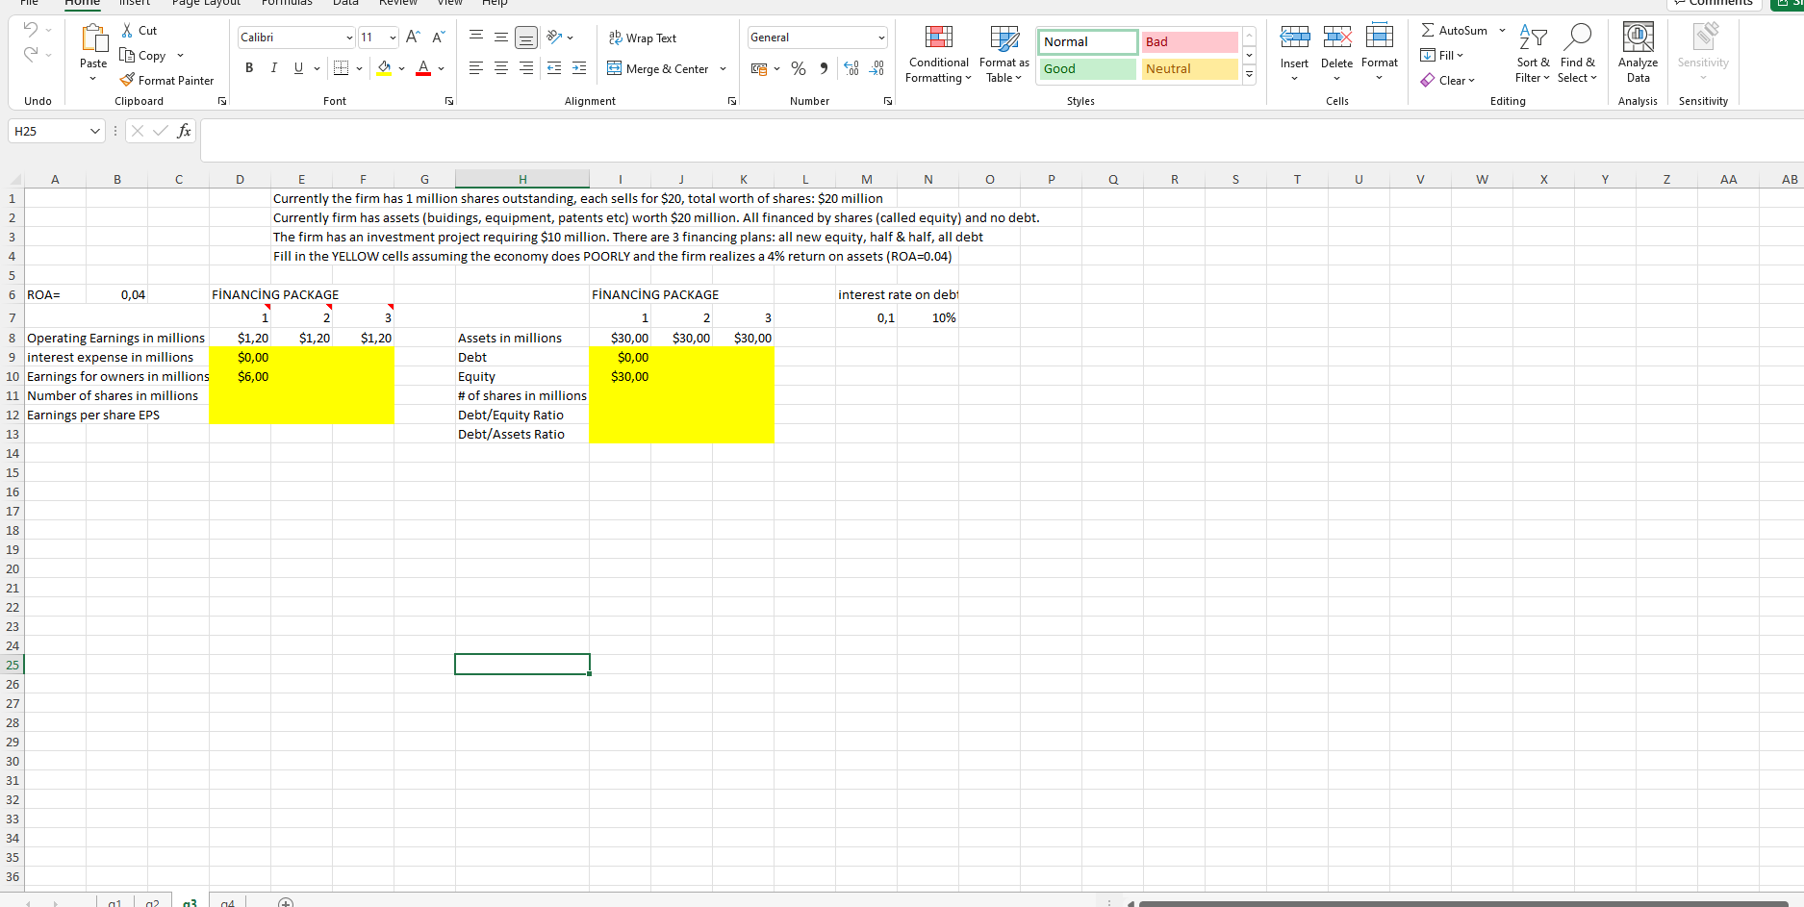Image resolution: width=1804 pixels, height=907 pixels.
Task: Toggle Bold formatting
Action: [249, 67]
